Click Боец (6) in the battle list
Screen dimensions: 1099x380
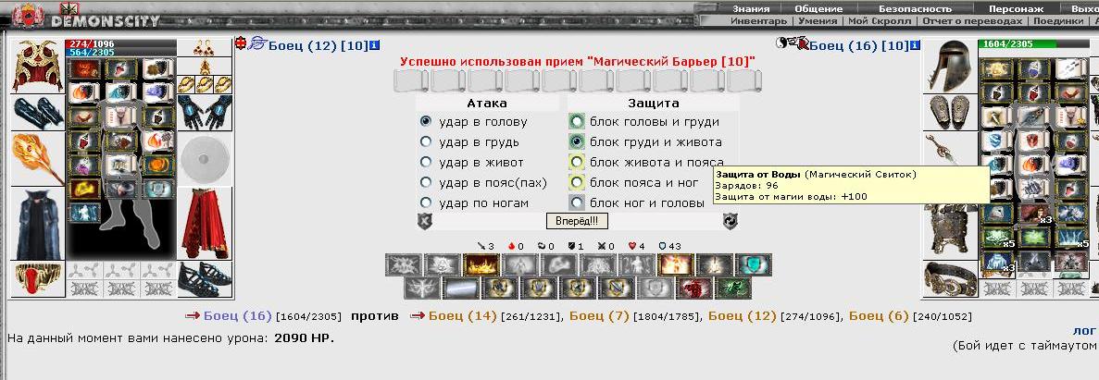[x=879, y=316]
